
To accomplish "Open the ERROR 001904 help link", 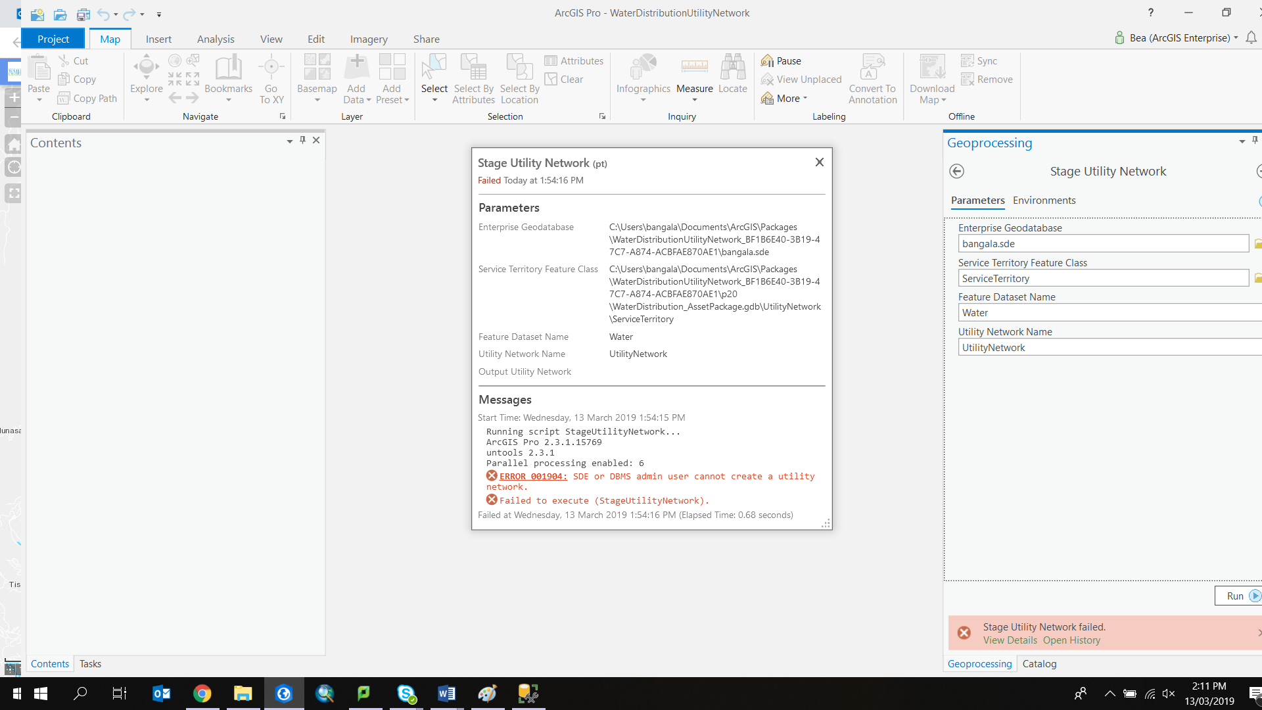I will tap(533, 477).
